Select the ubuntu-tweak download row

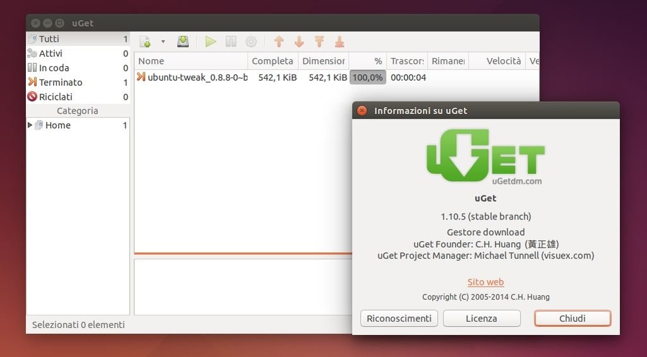[x=337, y=78]
